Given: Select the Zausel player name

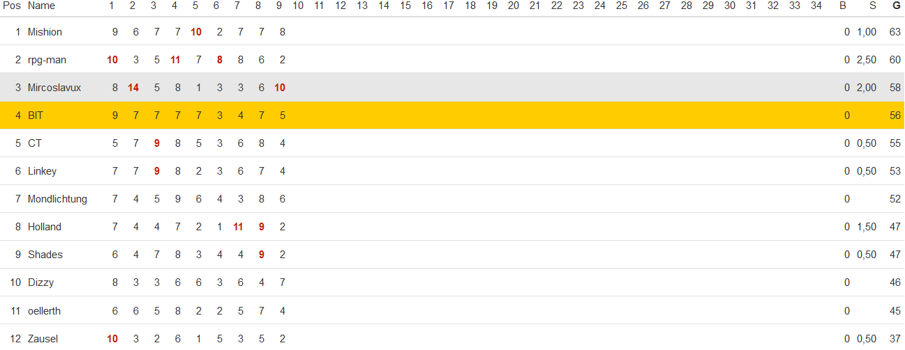Looking at the screenshot, I should (x=43, y=339).
